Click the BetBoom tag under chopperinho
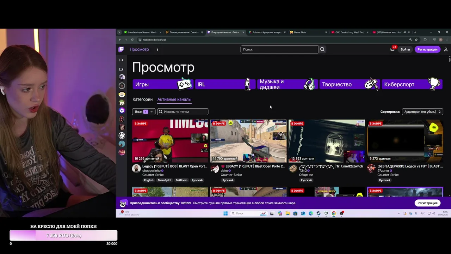Image resolution: width=451 pixels, height=254 pixels. [181, 180]
